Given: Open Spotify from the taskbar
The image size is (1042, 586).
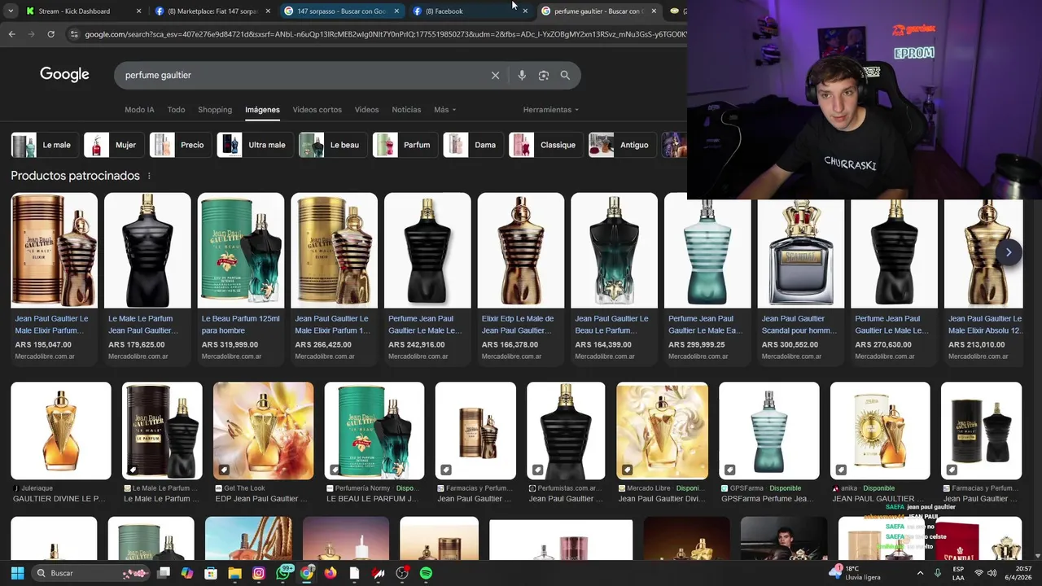Looking at the screenshot, I should [426, 573].
